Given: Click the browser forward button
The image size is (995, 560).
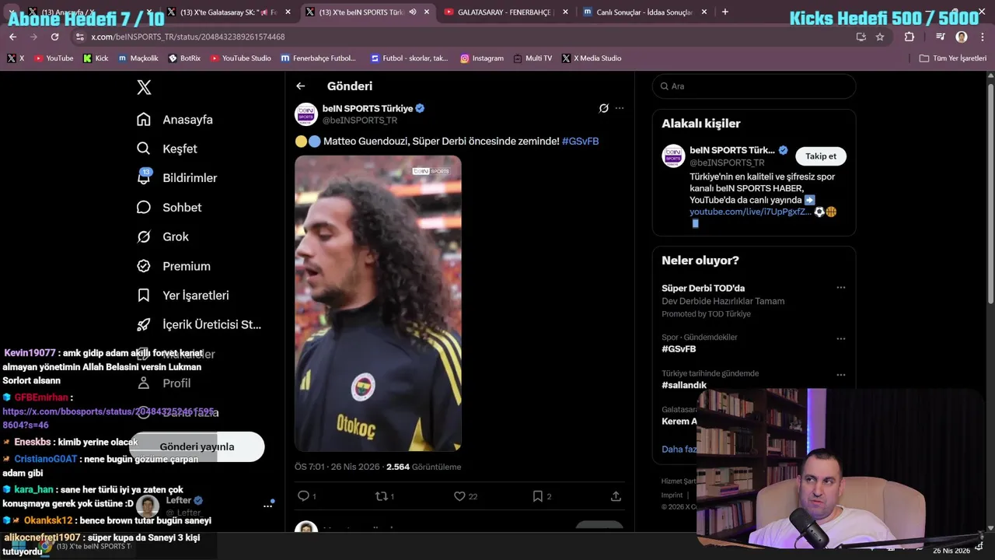Looking at the screenshot, I should click(x=33, y=37).
